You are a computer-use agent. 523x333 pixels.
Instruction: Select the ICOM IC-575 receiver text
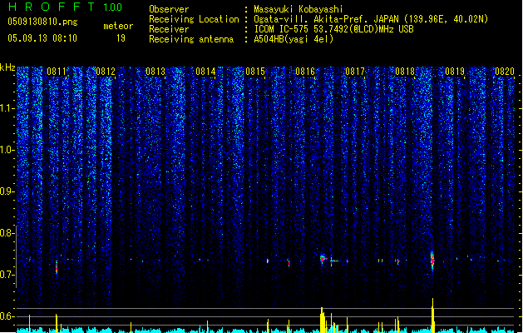click(x=333, y=29)
